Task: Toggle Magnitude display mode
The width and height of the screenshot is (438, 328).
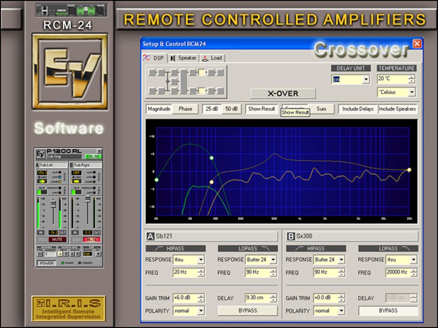Action: 159,109
